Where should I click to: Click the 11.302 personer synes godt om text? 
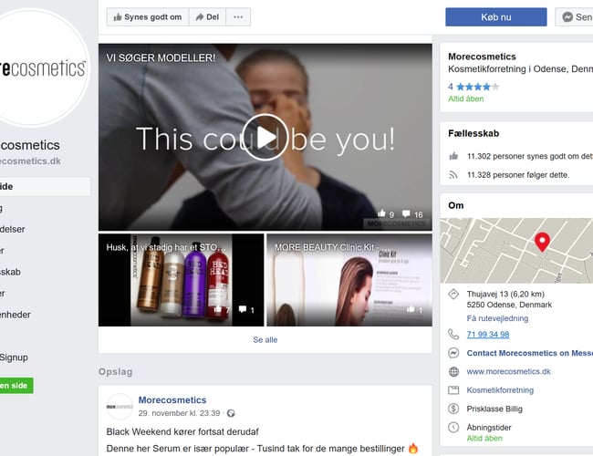click(x=529, y=156)
